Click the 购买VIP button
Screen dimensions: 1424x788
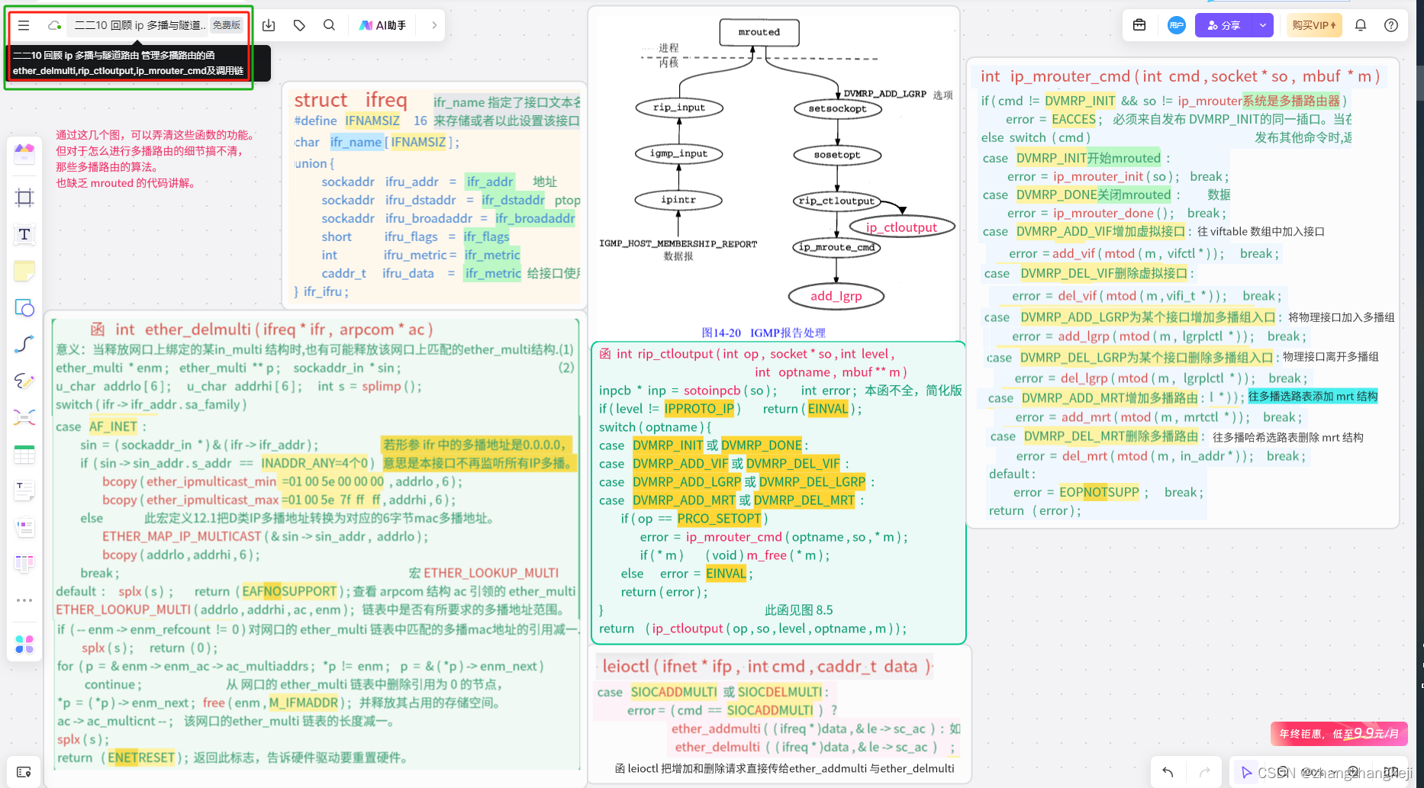click(1314, 25)
